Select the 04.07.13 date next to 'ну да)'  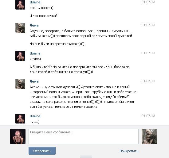coord(148,116)
